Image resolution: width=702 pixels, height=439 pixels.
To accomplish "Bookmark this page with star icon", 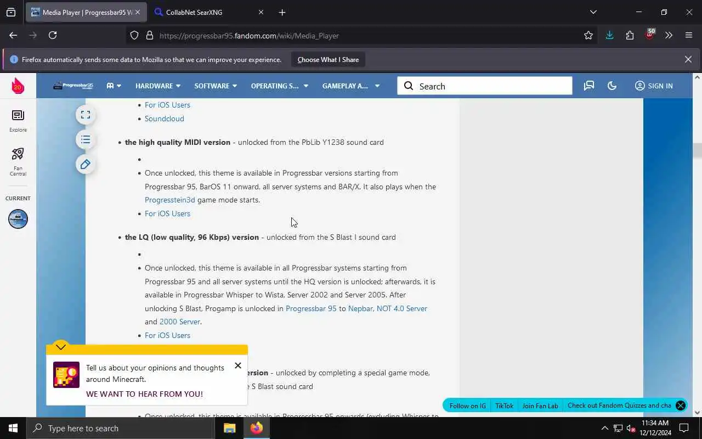I will pos(588,36).
